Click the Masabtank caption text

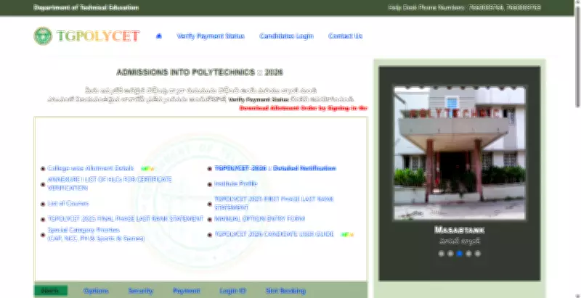(x=460, y=230)
